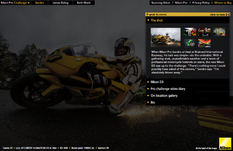The image size is (233, 151).
Task: View the Privacy Policy page
Action: pos(201,3)
